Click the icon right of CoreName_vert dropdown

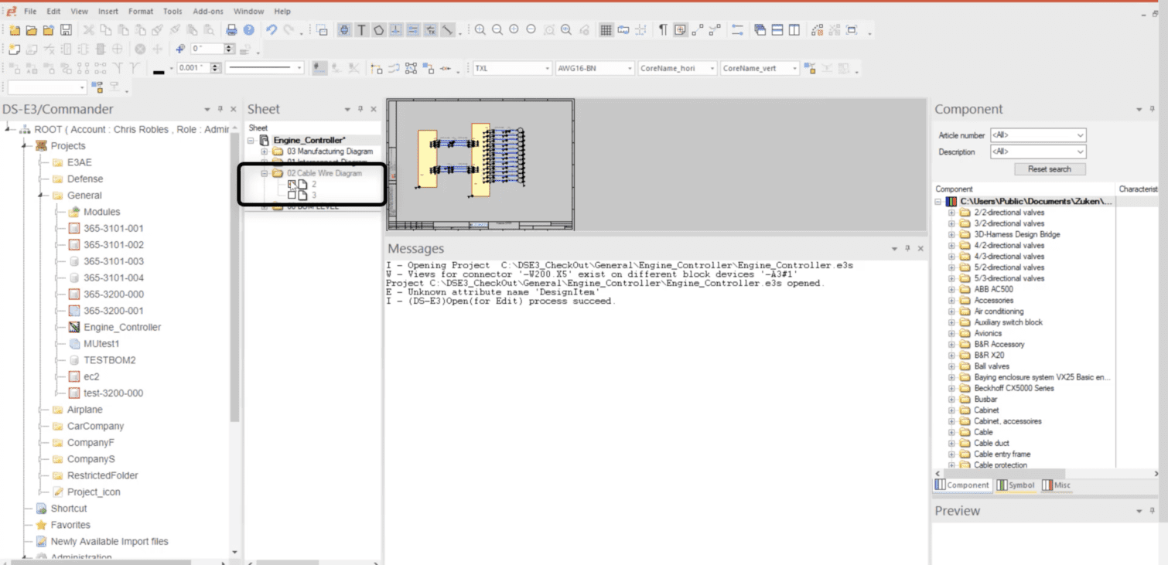(810, 68)
